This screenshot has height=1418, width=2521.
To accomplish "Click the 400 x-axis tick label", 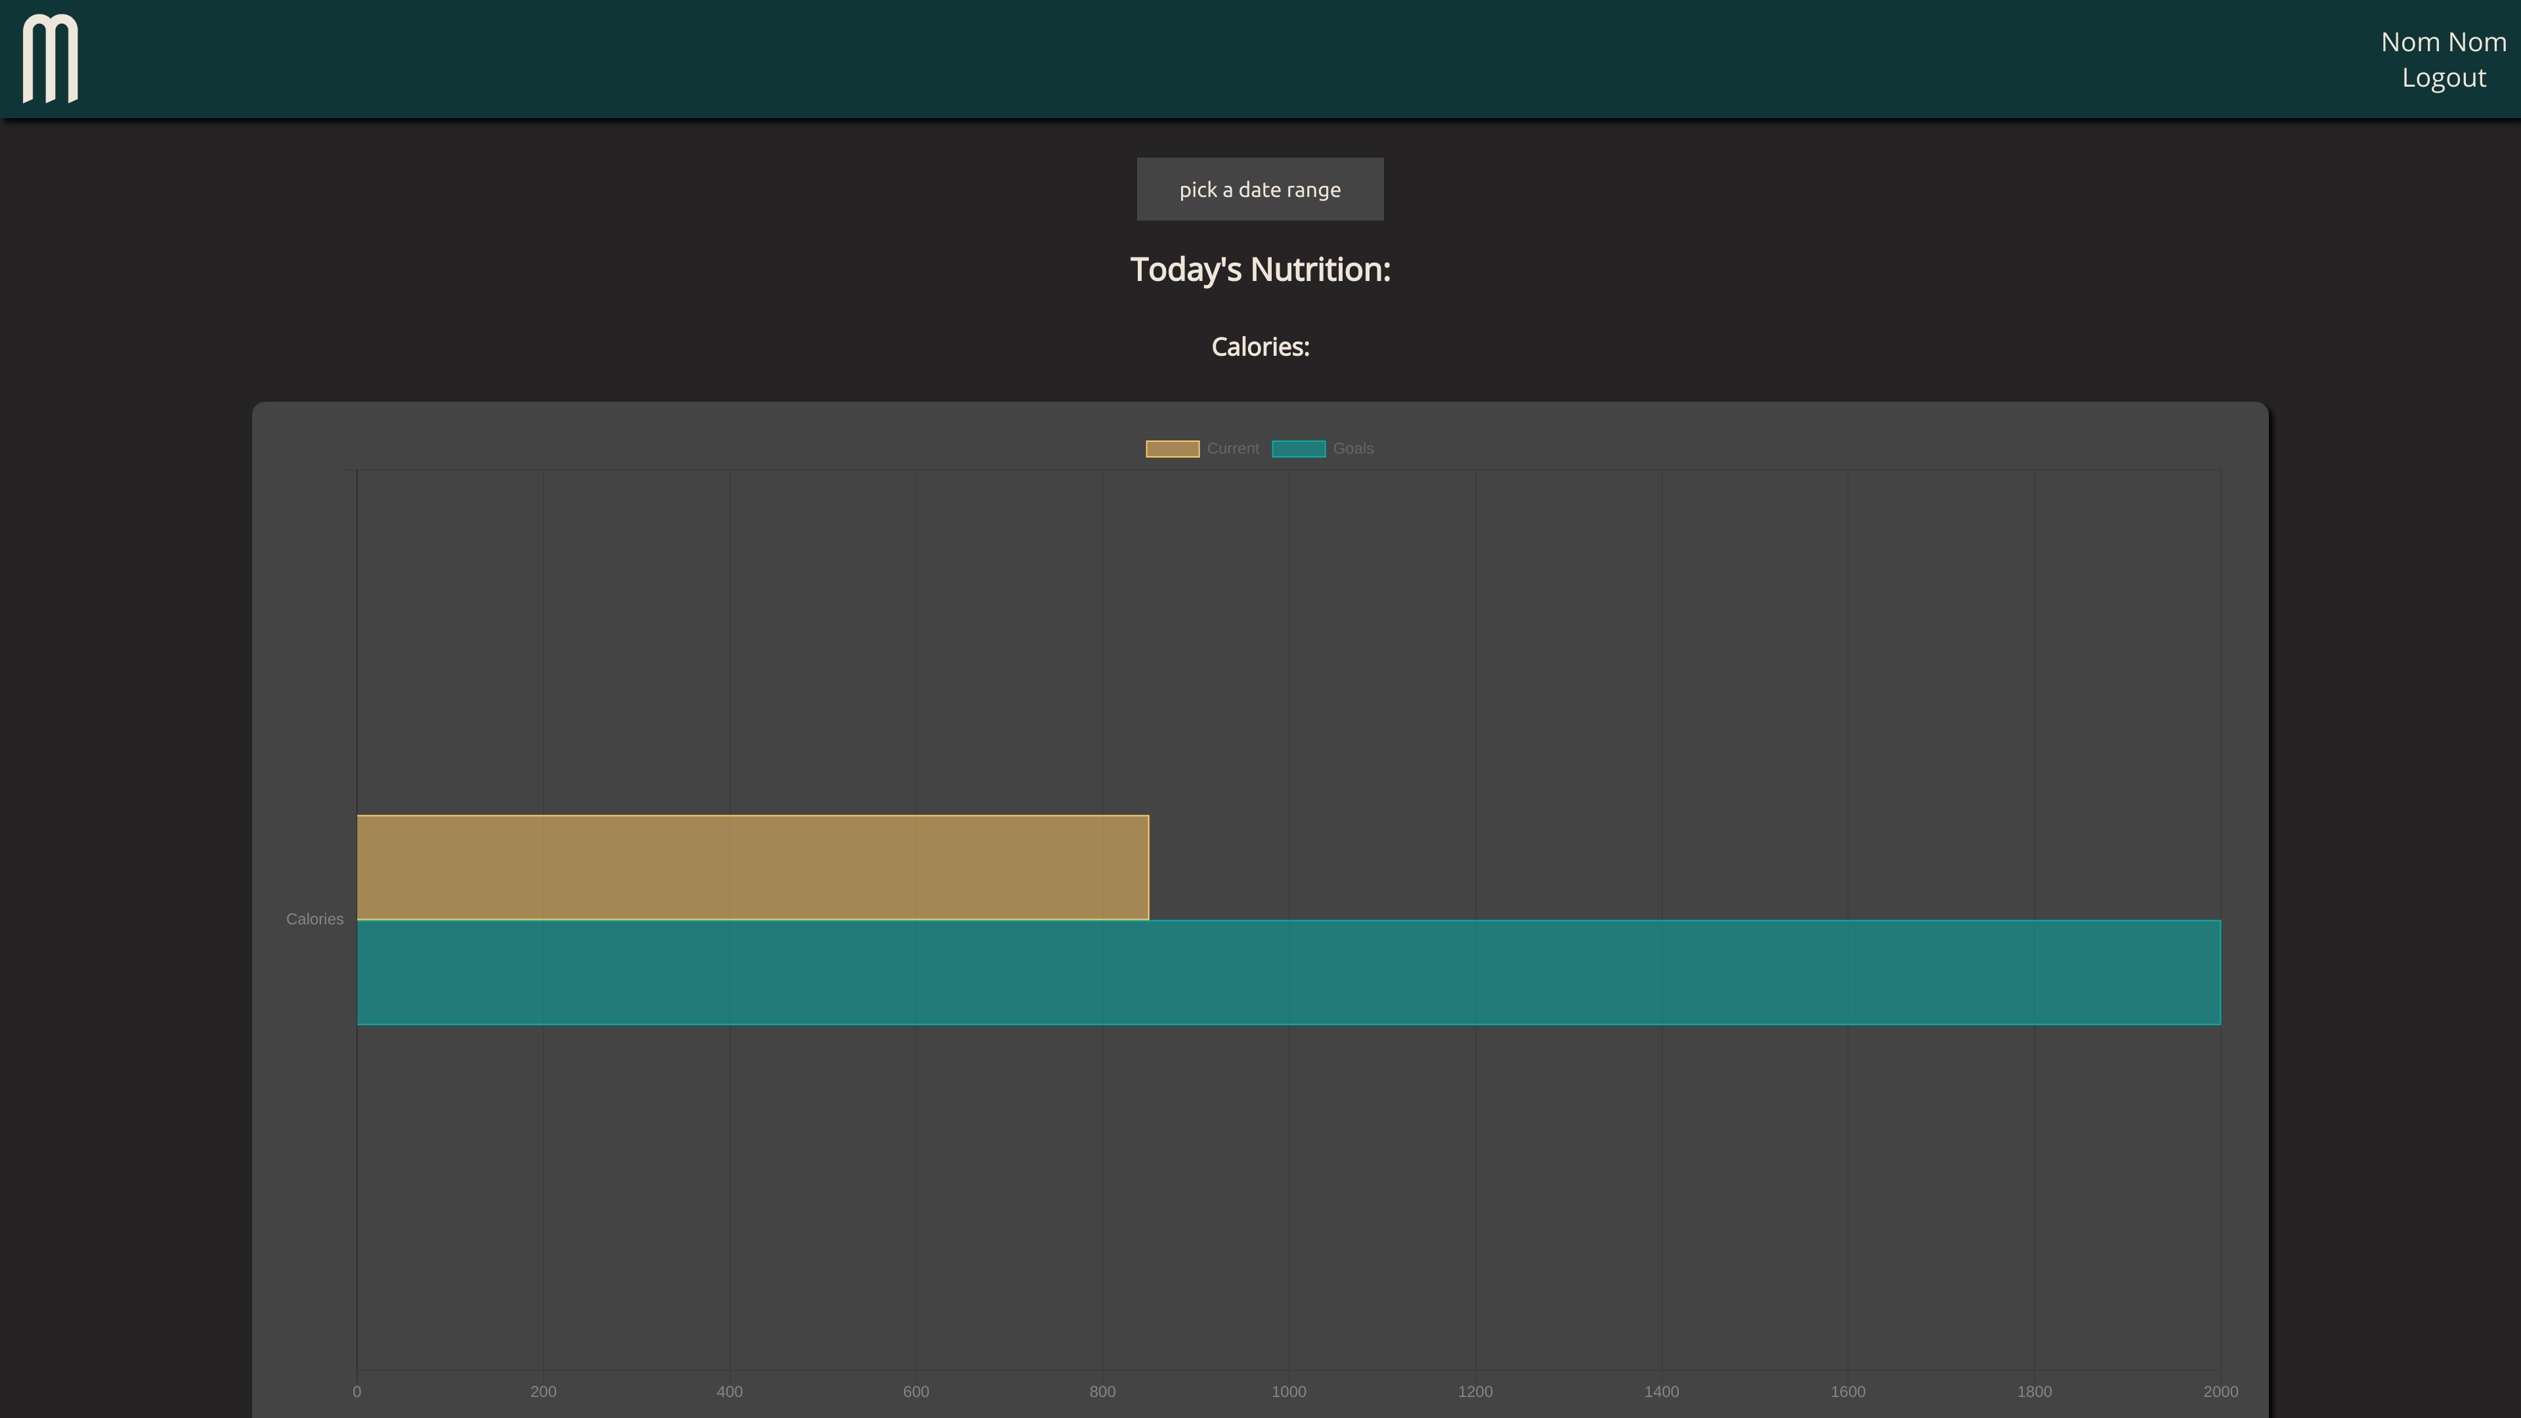I will coord(729,1392).
